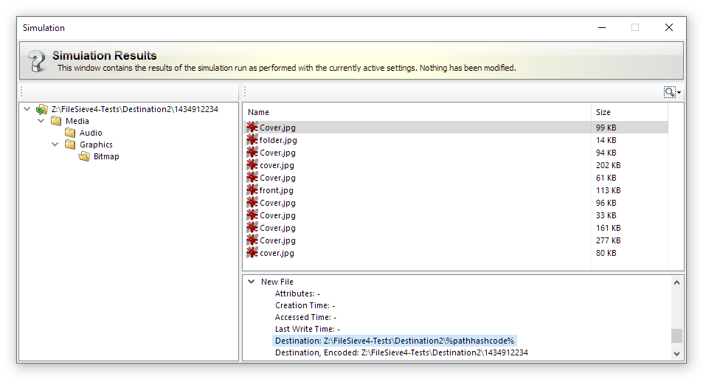Screen dimensions: 703x379
Task: Click the icon of 80 KB cover.jpg
Action: (x=252, y=253)
